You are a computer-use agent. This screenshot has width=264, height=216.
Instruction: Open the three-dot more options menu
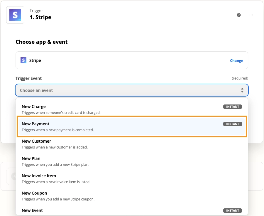(x=251, y=15)
